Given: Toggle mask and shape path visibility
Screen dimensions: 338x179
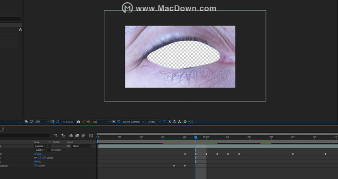Looking at the screenshot, I should 57,122.
